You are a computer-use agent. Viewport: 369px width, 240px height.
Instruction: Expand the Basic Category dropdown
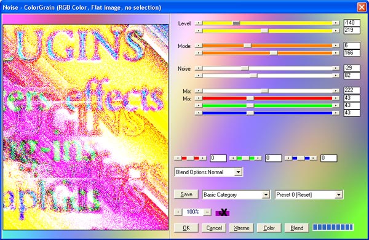[266, 195]
